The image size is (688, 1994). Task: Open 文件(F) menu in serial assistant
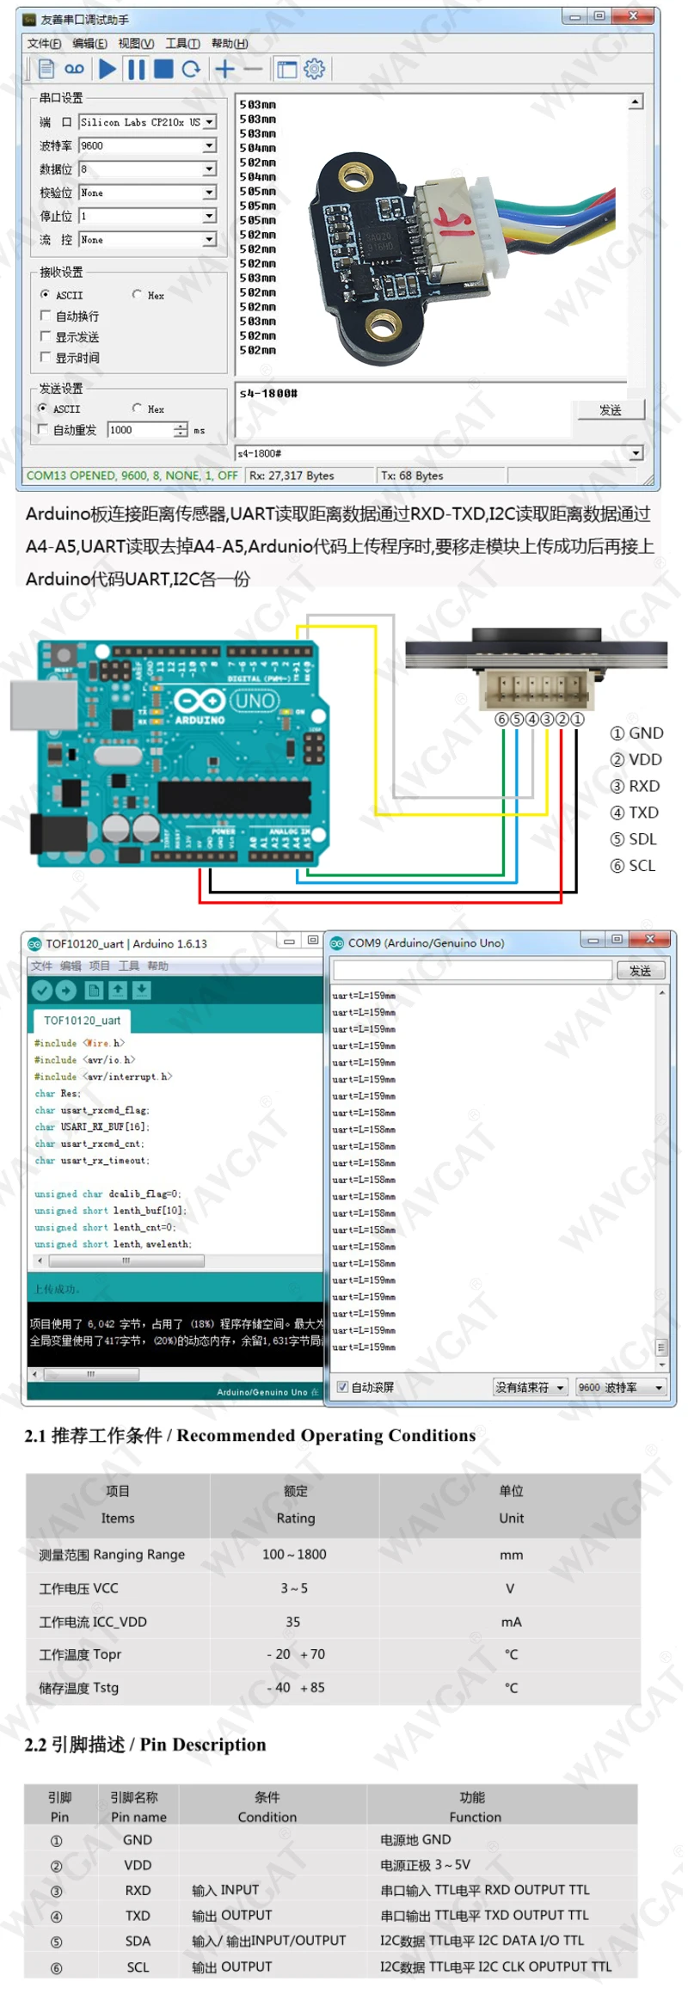click(44, 43)
